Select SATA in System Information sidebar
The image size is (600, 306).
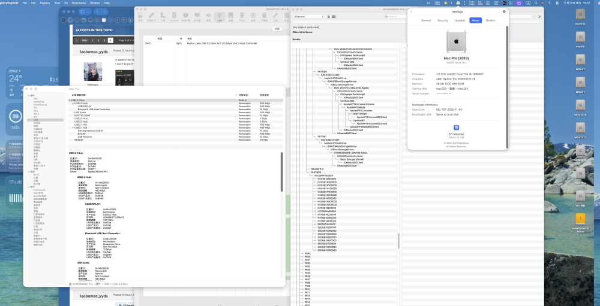click(36, 114)
